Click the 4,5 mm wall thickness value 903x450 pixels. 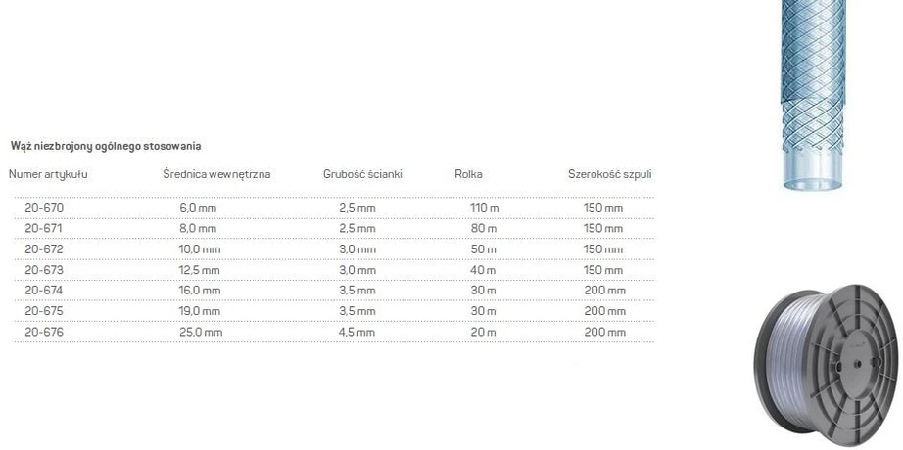pyautogui.click(x=357, y=332)
